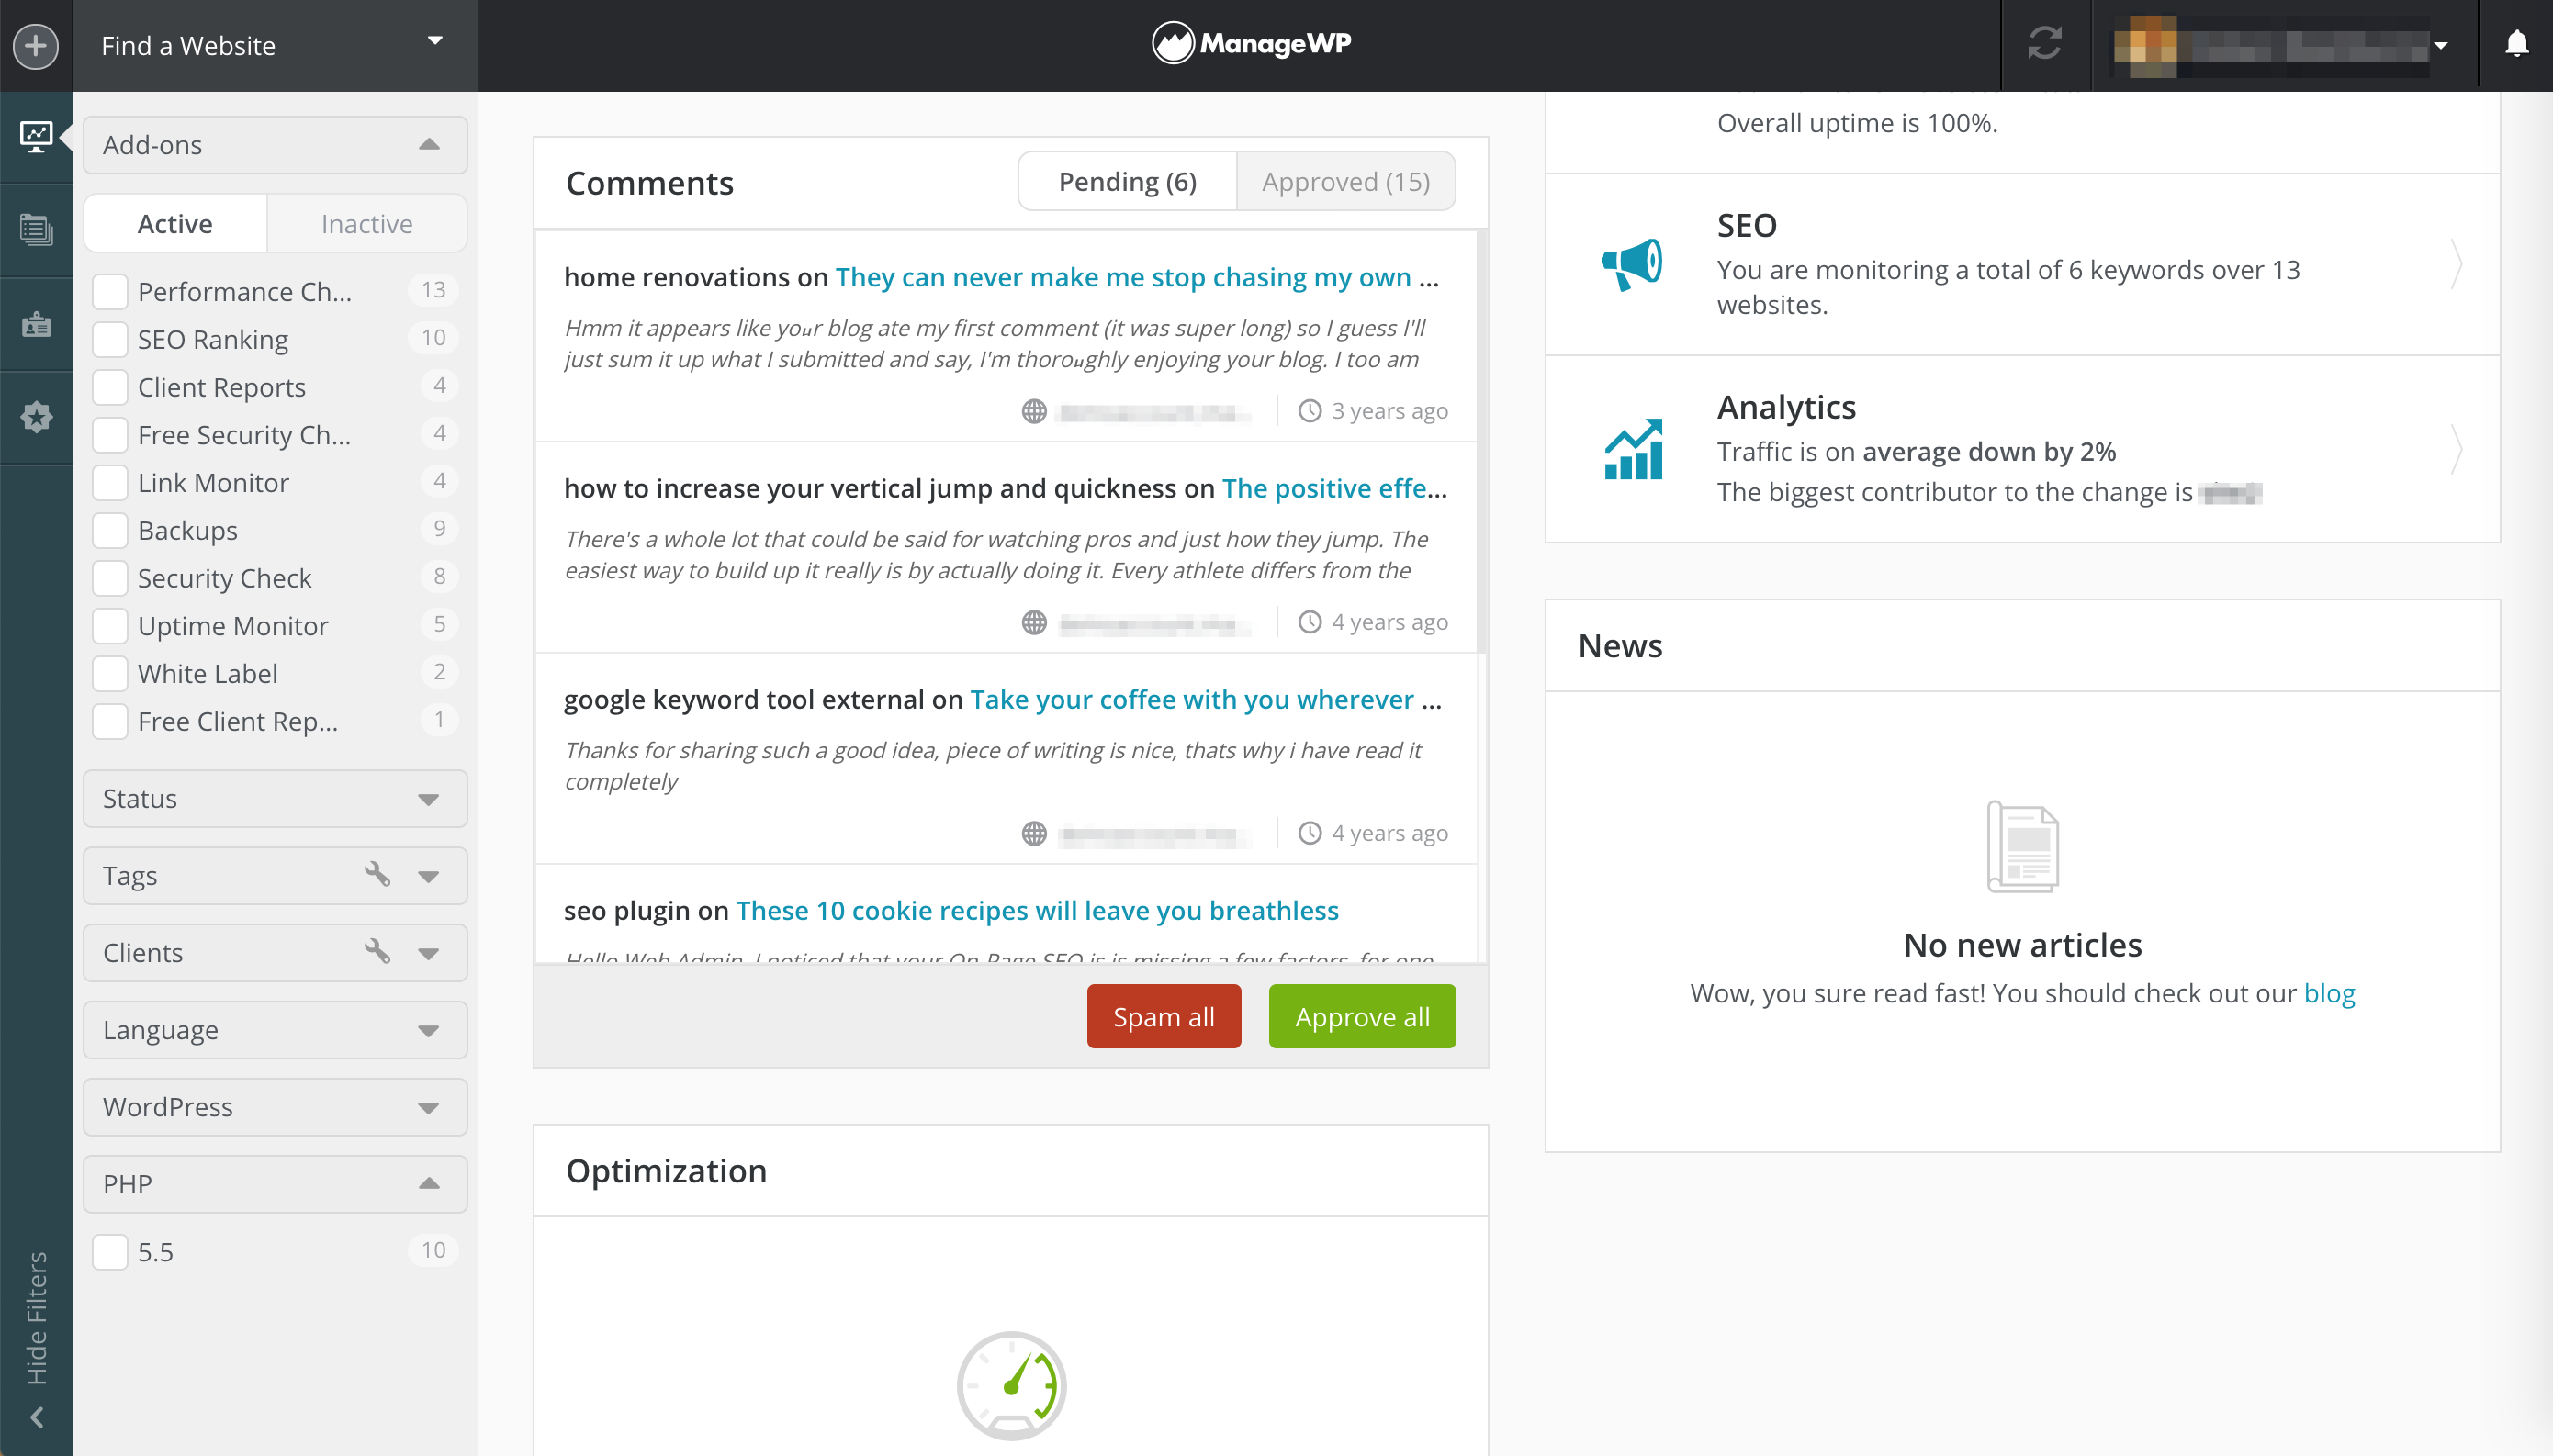2553x1456 pixels.
Task: Enable the SEO Ranking add-on checkbox
Action: [x=110, y=338]
